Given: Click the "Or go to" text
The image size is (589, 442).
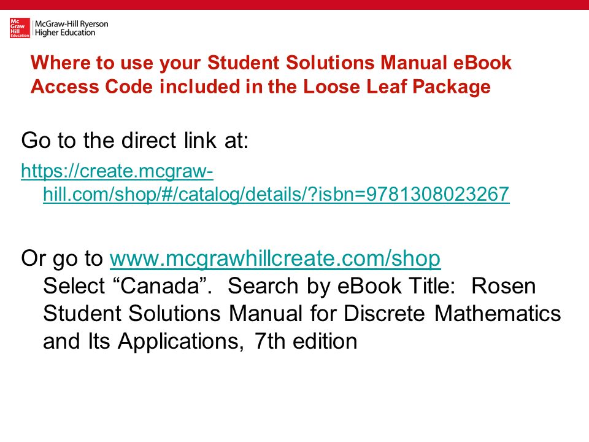Looking at the screenshot, I should 62,258.
